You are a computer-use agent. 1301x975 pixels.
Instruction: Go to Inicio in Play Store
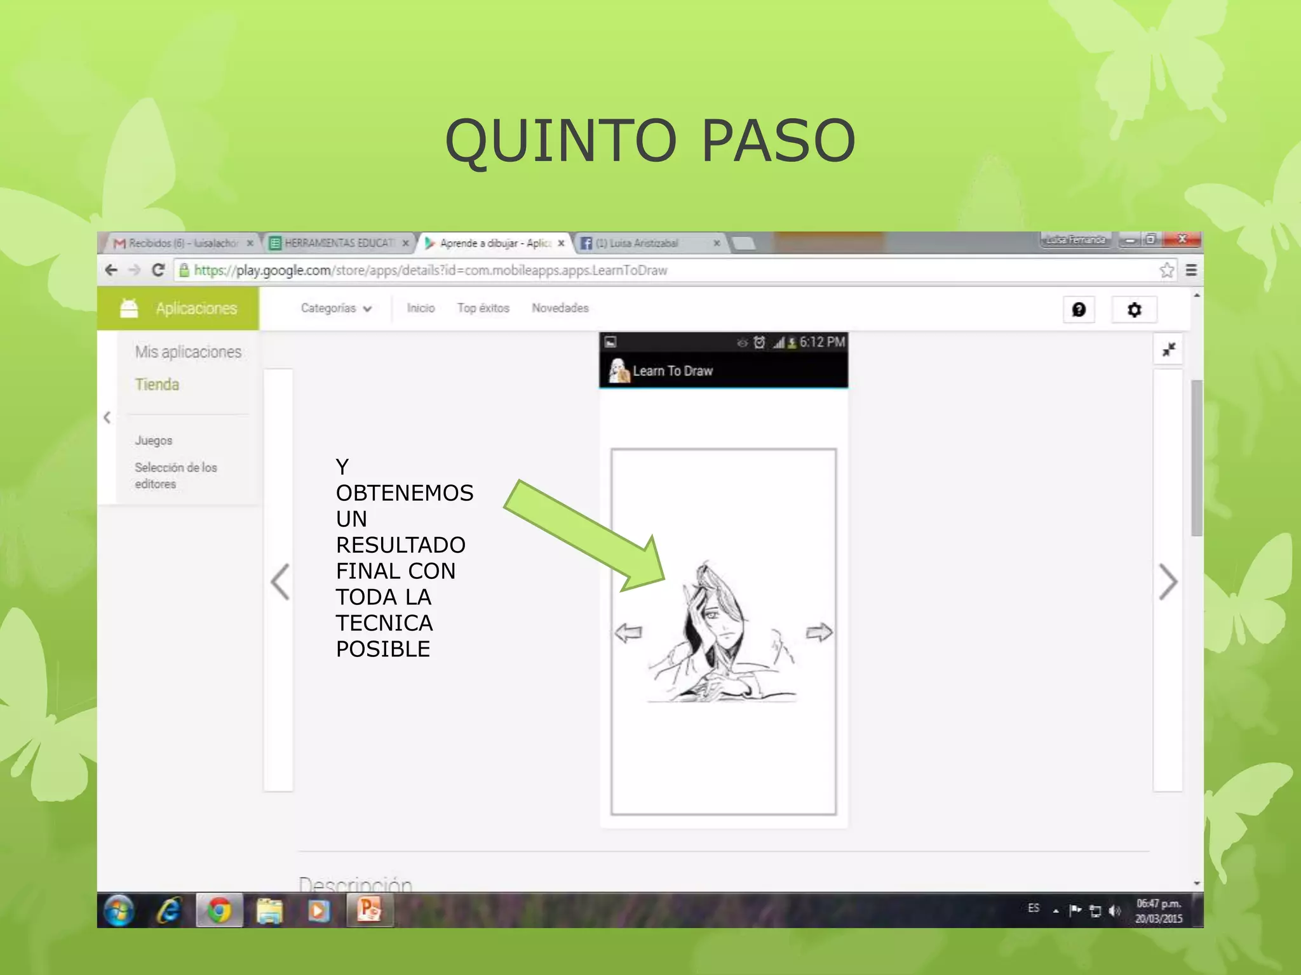(x=421, y=308)
